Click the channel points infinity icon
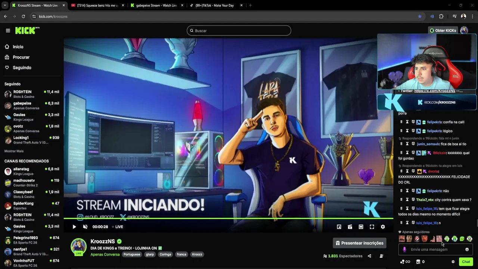Viewport: 478px width, 269px height. pyautogui.click(x=405, y=262)
